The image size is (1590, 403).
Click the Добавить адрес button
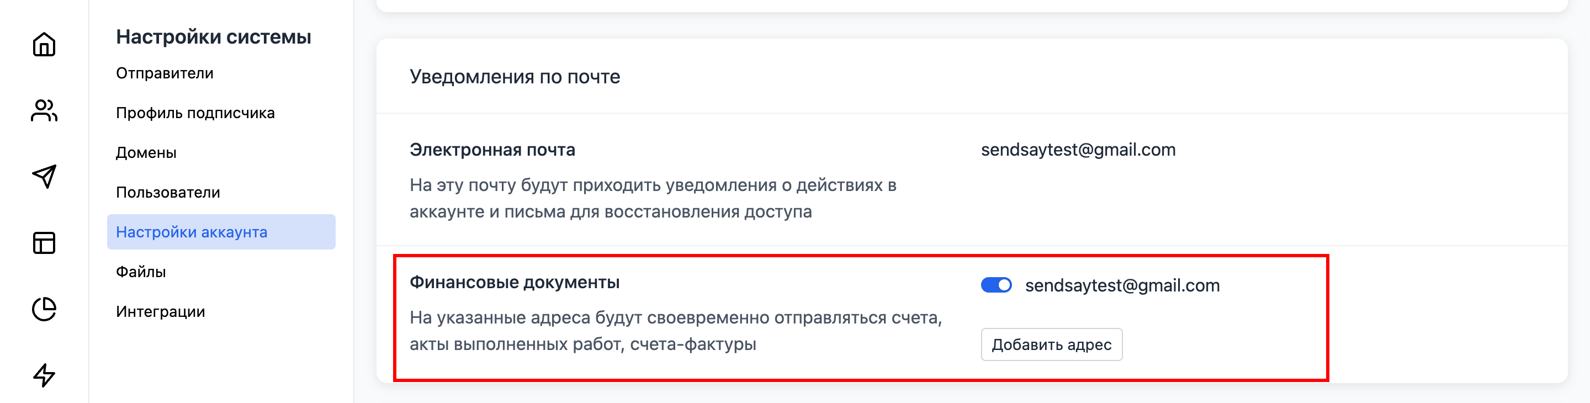point(1051,344)
